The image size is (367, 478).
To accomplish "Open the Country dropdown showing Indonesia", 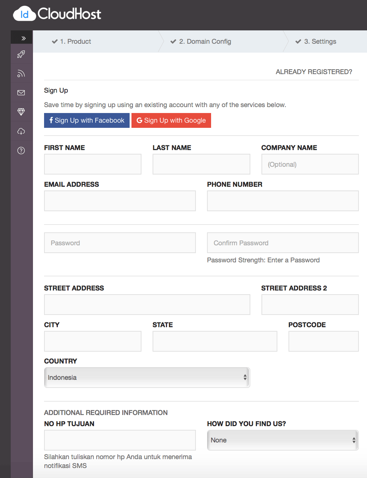I will (x=147, y=378).
